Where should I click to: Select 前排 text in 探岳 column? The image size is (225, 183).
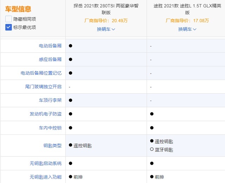pyautogui.click(x=78, y=177)
